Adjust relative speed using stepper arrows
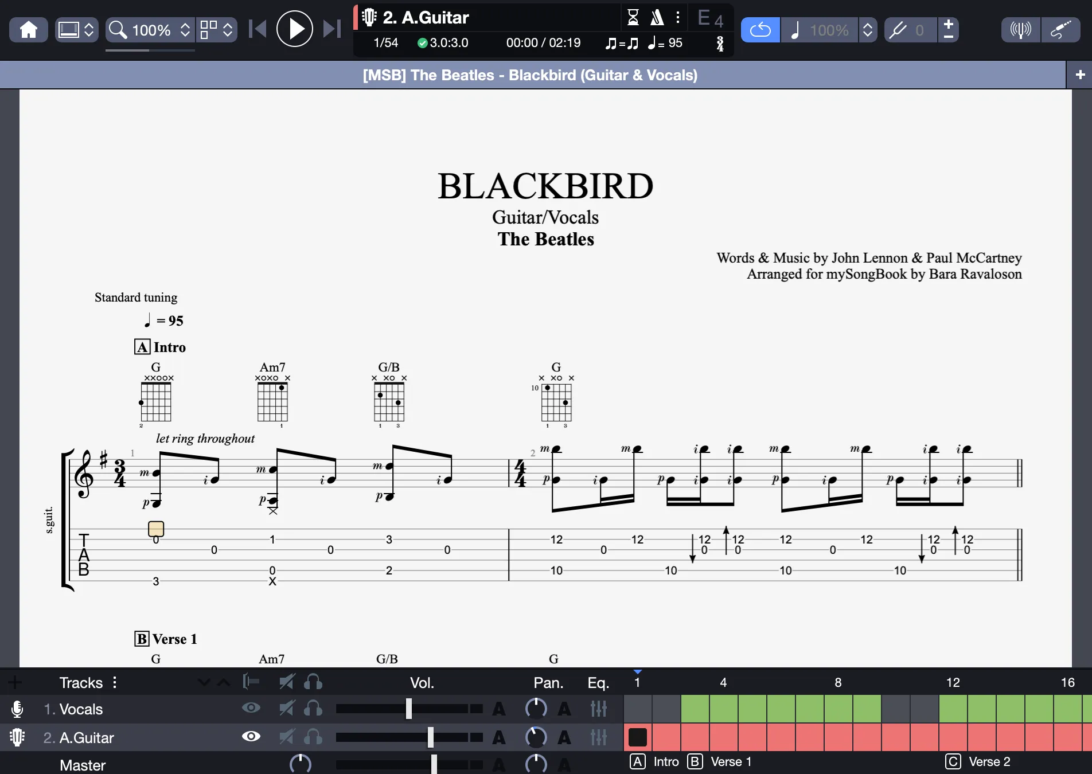The width and height of the screenshot is (1092, 774). (x=868, y=30)
